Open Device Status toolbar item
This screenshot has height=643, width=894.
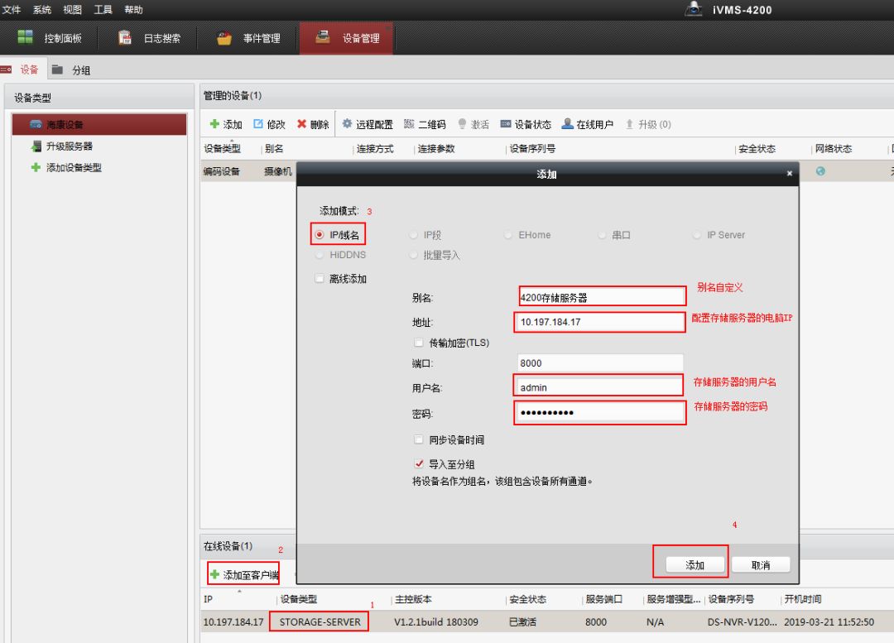(x=505, y=125)
